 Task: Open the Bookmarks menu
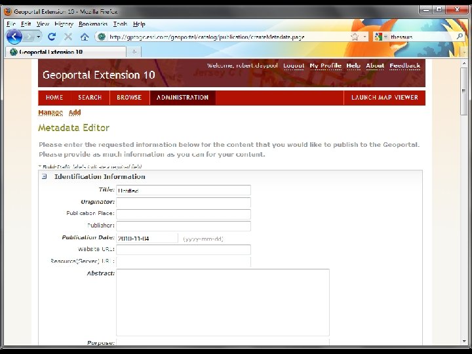coord(93,24)
